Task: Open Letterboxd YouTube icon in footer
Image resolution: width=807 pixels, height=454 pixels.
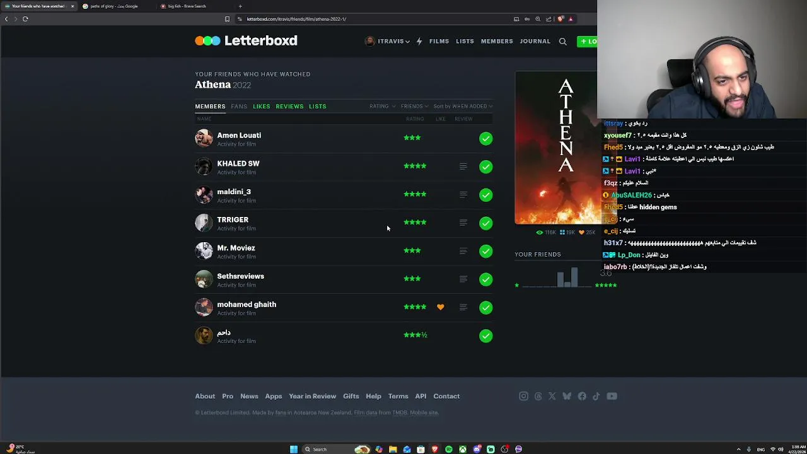Action: coord(612,396)
